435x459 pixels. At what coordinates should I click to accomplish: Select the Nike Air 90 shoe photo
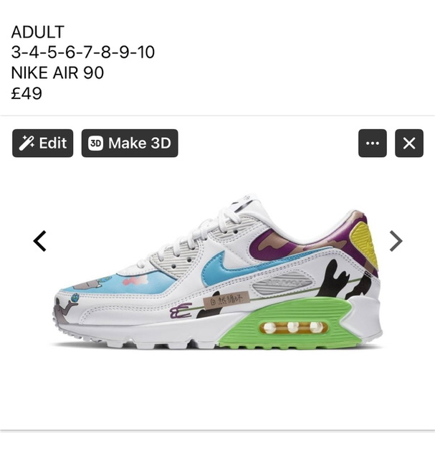[x=218, y=273]
